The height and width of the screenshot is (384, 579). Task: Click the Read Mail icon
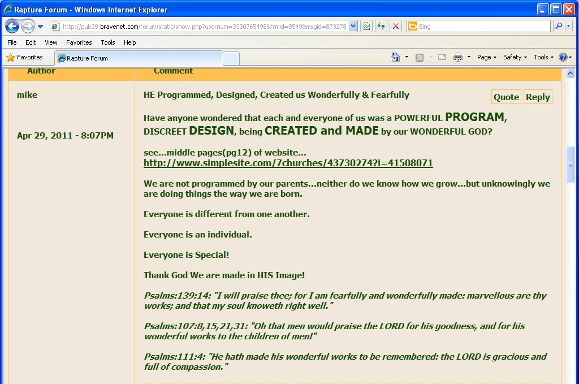point(442,57)
